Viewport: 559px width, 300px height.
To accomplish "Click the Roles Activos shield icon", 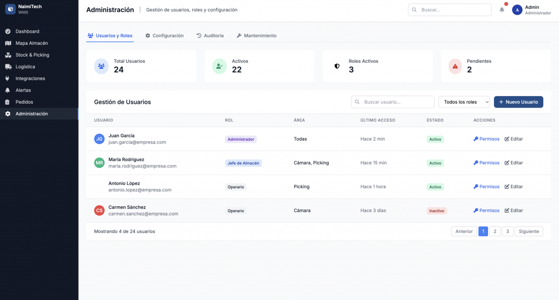I will coord(337,66).
